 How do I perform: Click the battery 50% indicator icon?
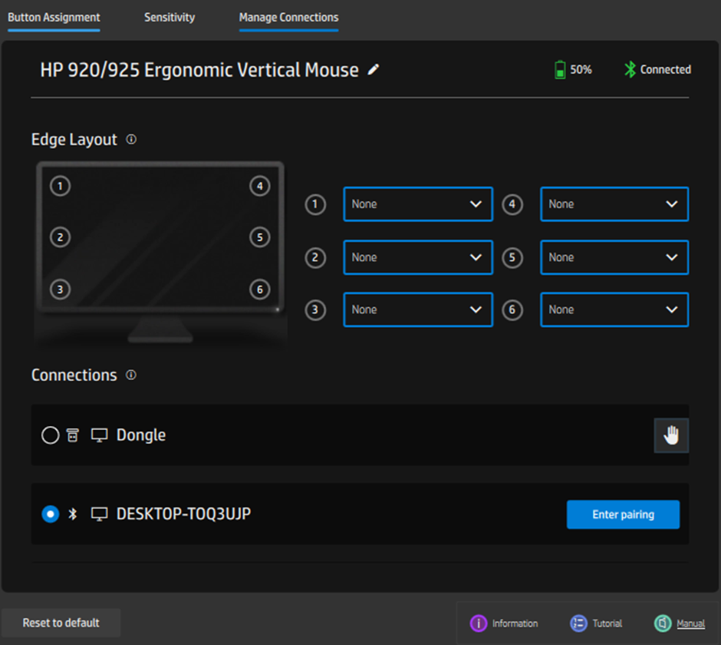pos(560,70)
